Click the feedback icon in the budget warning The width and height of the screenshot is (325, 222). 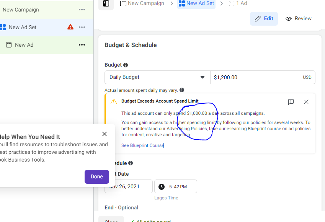(291, 102)
